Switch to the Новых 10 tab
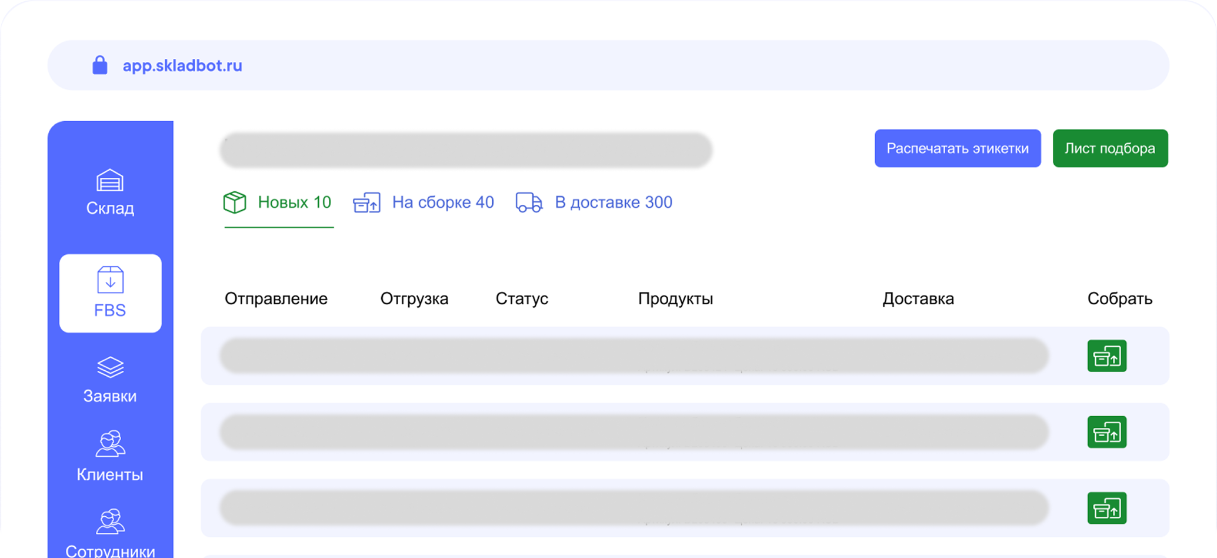This screenshot has width=1217, height=558. (278, 202)
